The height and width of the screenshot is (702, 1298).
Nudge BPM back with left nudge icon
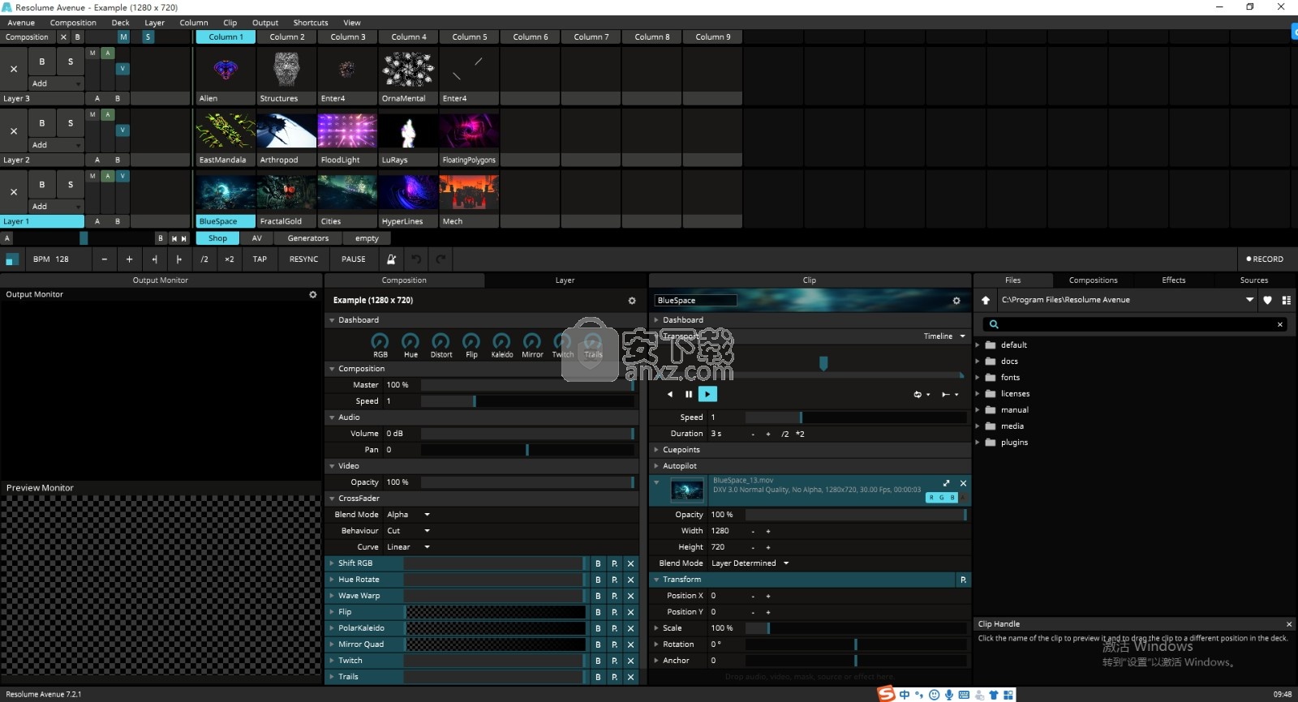(154, 259)
